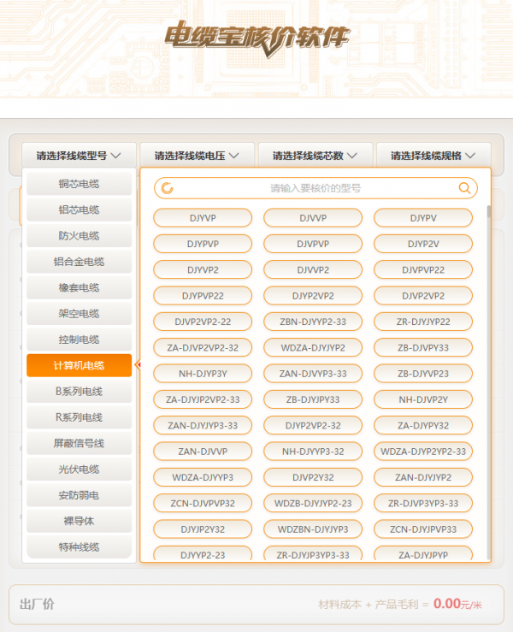Click the refresh icon in search box

point(168,188)
